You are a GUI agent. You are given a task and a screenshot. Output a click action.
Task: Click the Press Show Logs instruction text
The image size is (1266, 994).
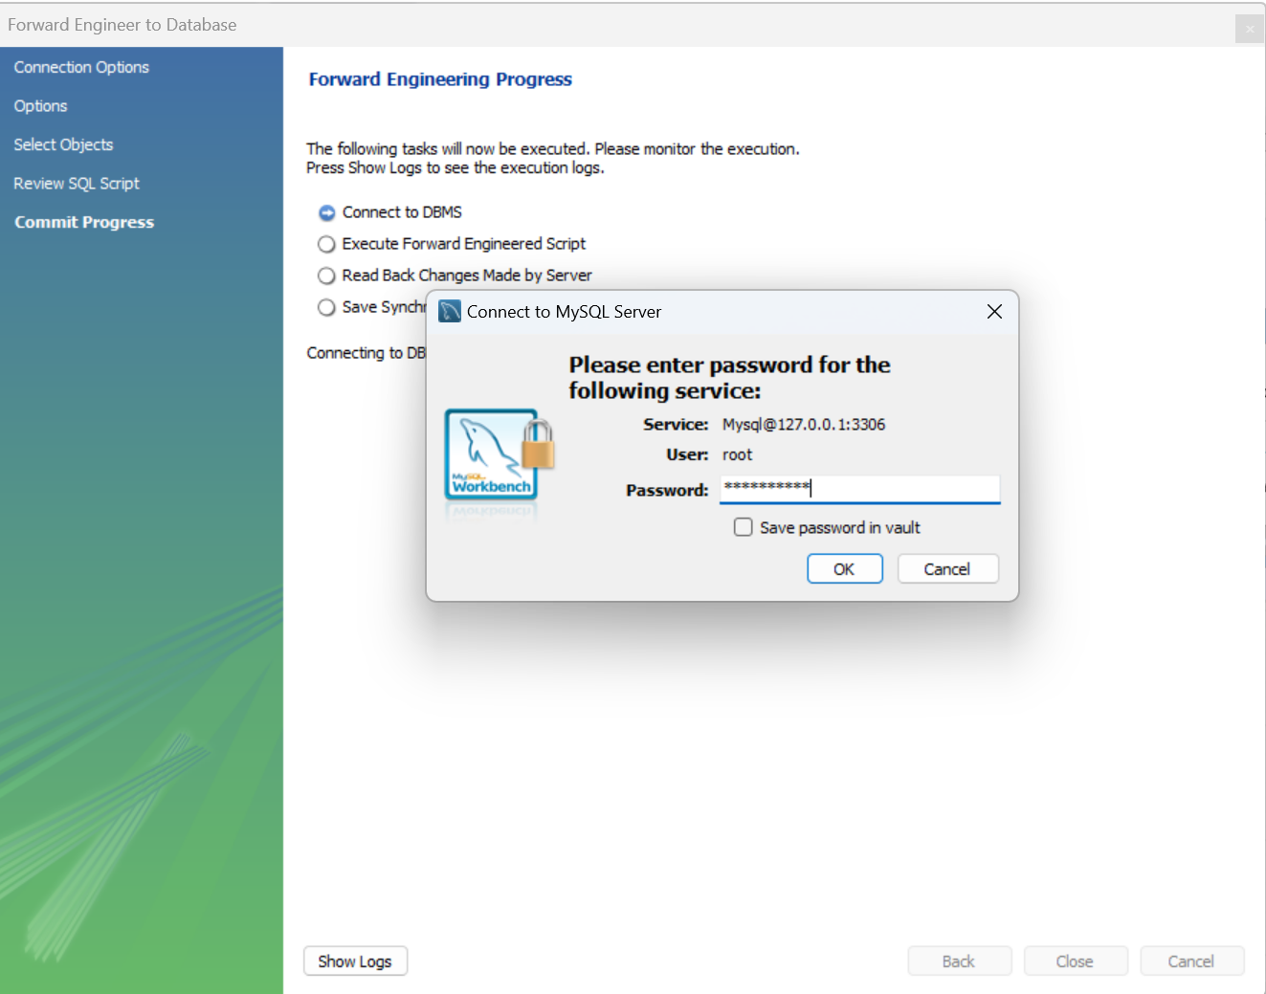pos(455,167)
